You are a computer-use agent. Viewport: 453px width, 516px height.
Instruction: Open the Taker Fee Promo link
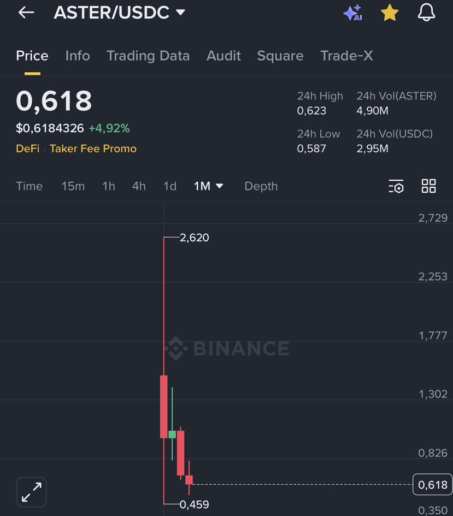click(93, 149)
